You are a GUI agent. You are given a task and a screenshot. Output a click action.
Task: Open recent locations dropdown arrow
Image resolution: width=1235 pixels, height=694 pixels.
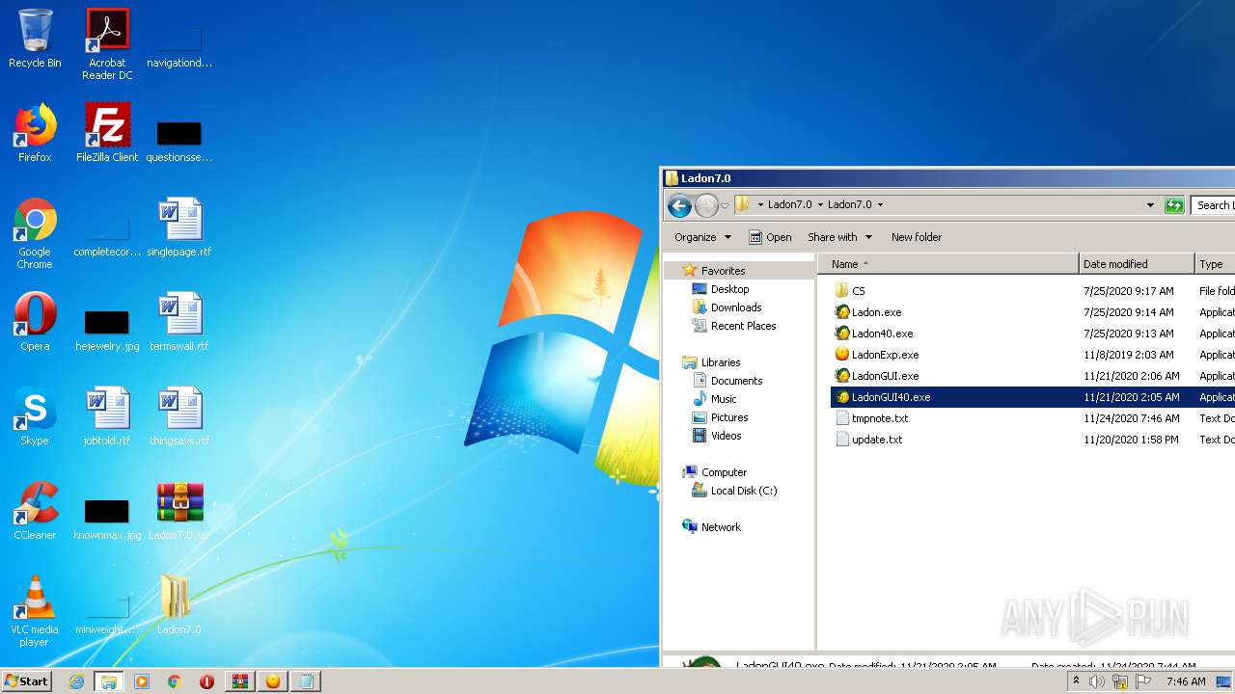[x=725, y=205]
